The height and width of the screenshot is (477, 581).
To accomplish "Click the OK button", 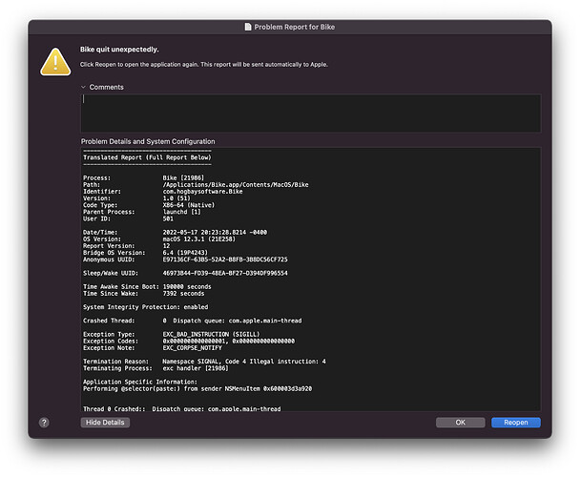I will (x=460, y=423).
